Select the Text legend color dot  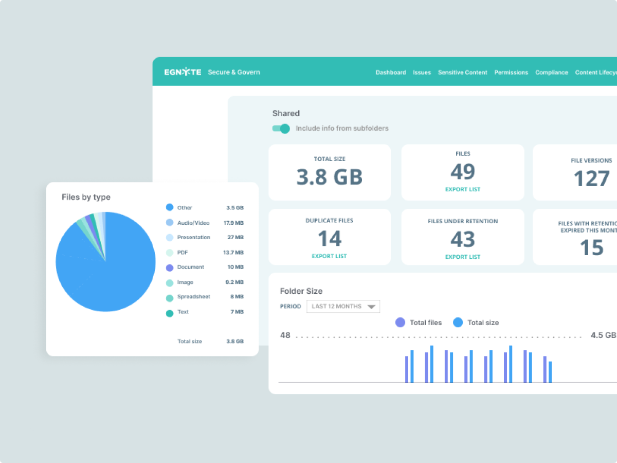pos(170,312)
